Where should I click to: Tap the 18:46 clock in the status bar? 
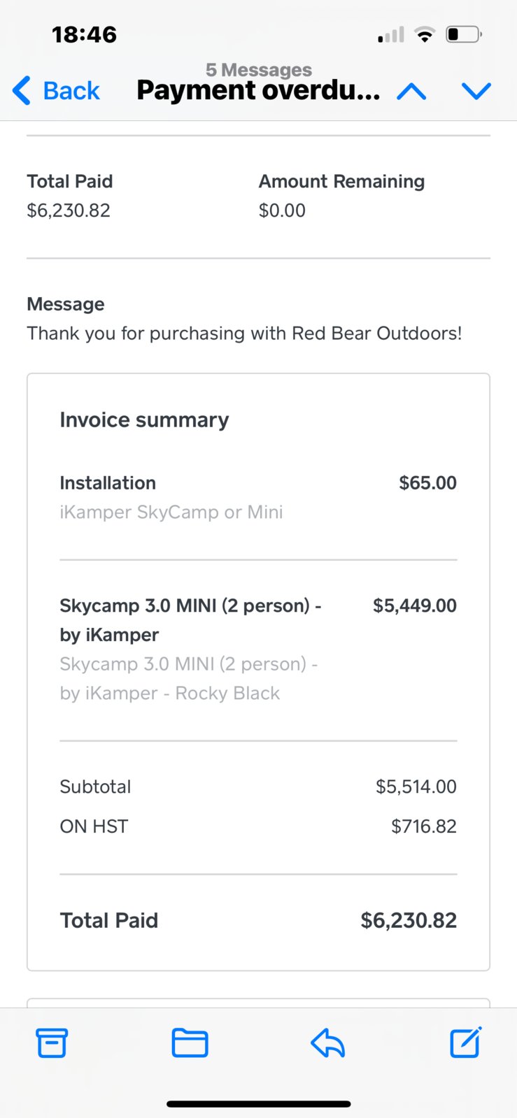(84, 34)
